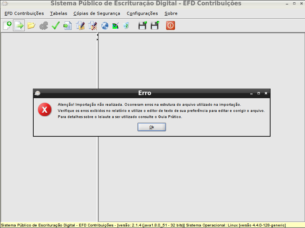Image resolution: width=305 pixels, height=228 pixels.
Task: Click the green checkmark validate icon
Action: click(x=56, y=26)
